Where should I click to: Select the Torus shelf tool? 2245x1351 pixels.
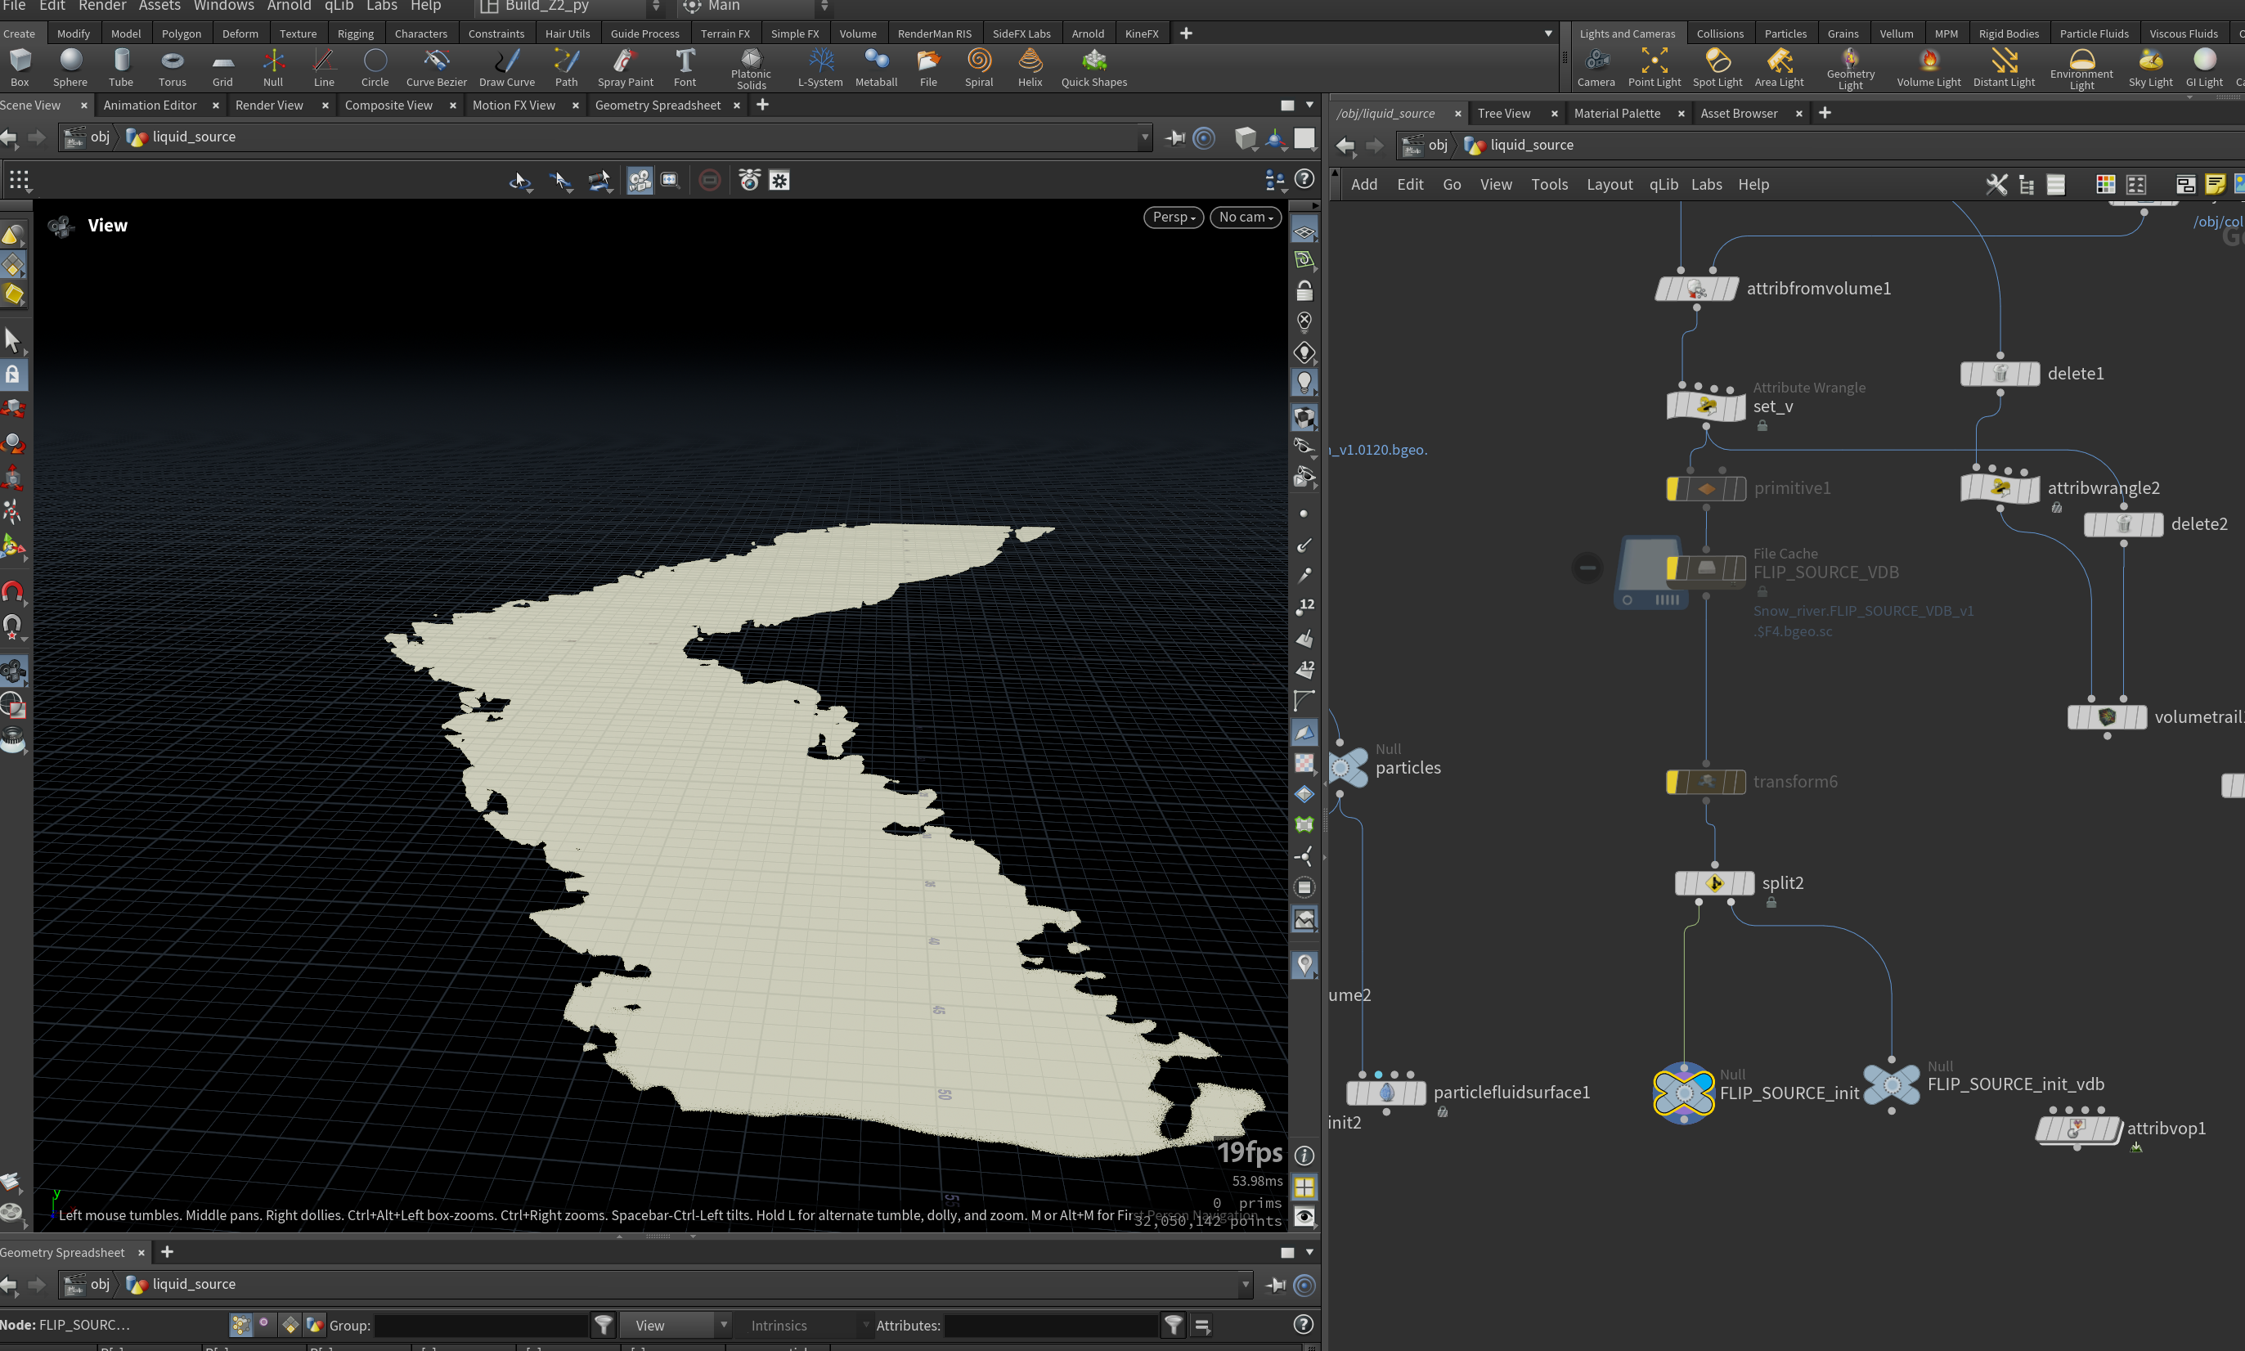tap(172, 68)
